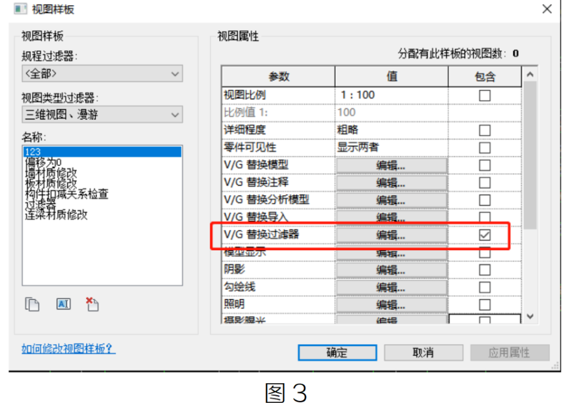Click the 确定 button
572x406 pixels.
pos(337,353)
